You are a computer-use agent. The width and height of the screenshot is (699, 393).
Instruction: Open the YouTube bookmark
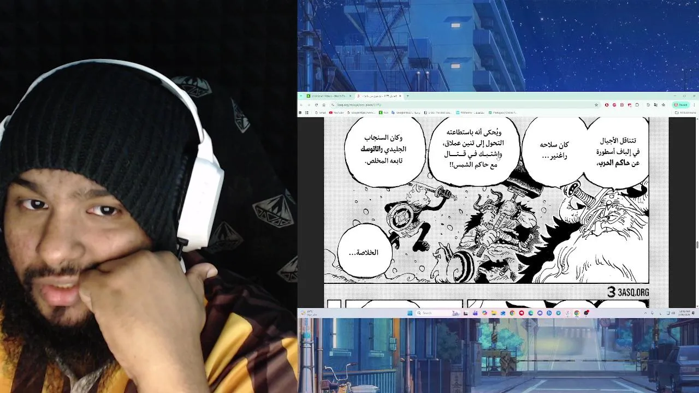click(x=336, y=112)
